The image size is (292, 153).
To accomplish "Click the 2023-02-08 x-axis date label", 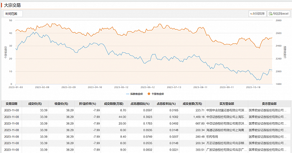I will tap(42, 87).
